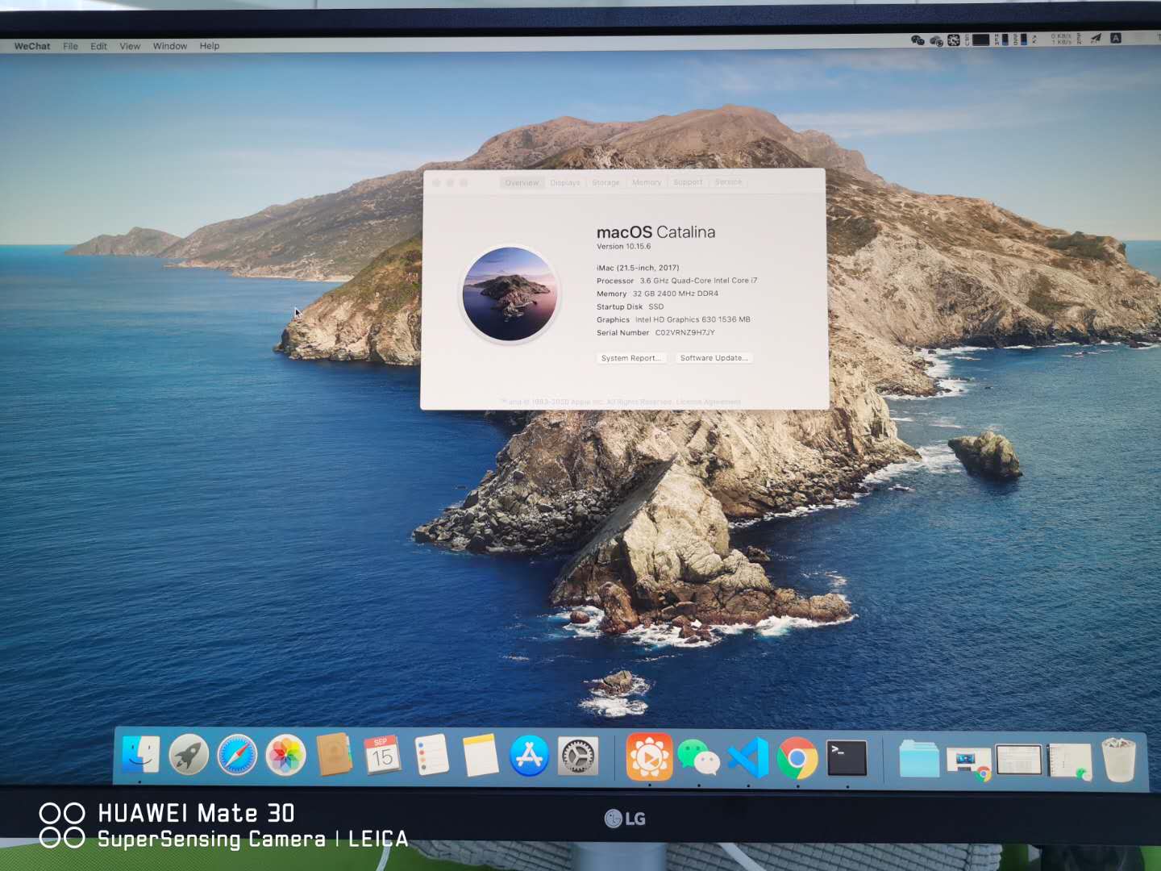Open Calendar showing SEP 15 in dock
Image resolution: width=1161 pixels, height=871 pixels.
click(x=382, y=756)
